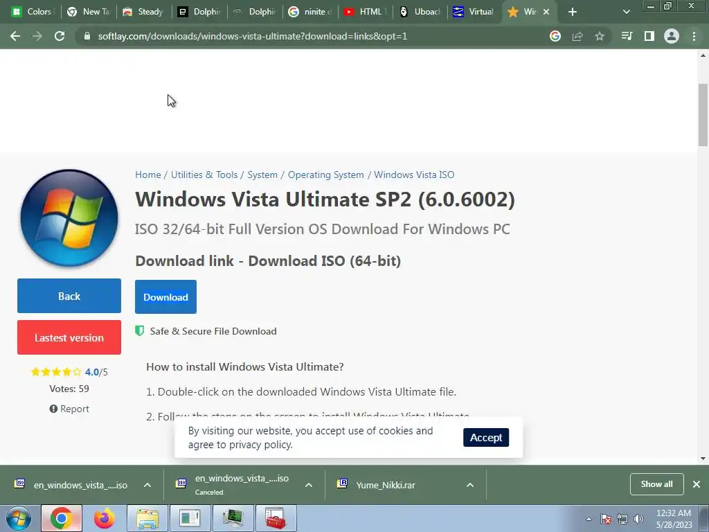Screen dimensions: 709x532
Task: Go back using the browser back arrow
Action: [15, 36]
